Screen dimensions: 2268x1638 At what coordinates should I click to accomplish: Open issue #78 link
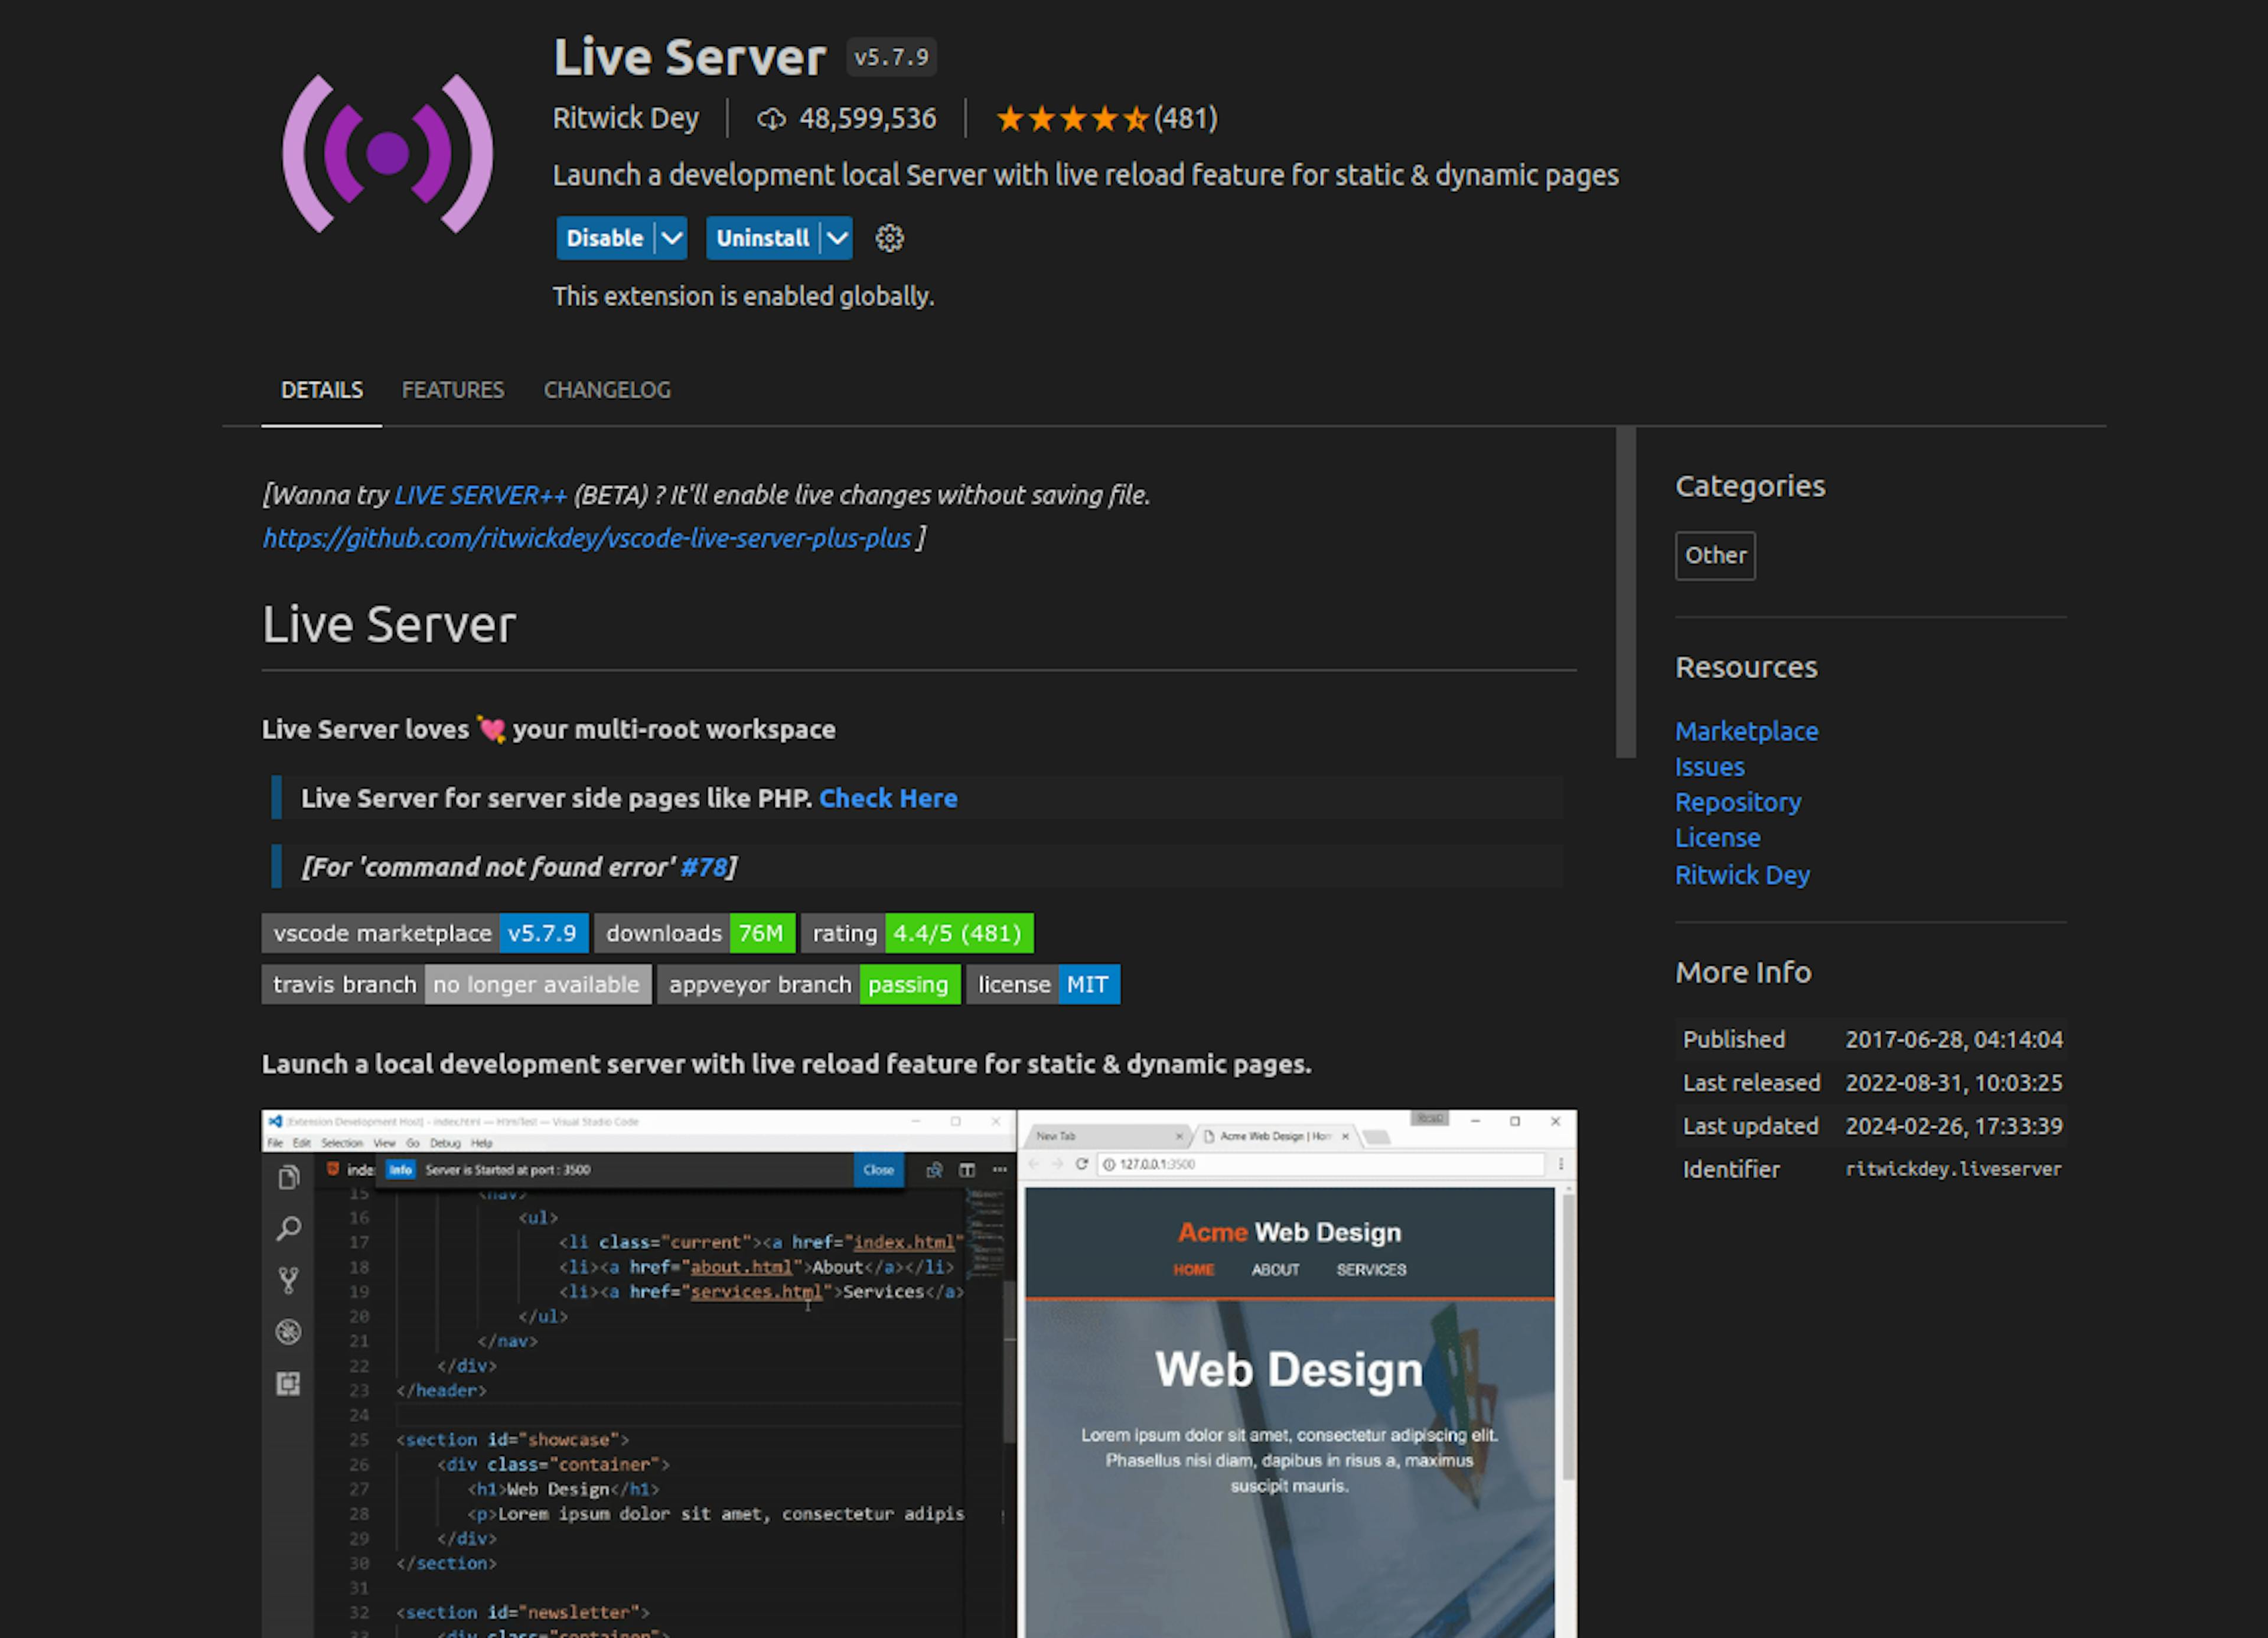click(703, 867)
